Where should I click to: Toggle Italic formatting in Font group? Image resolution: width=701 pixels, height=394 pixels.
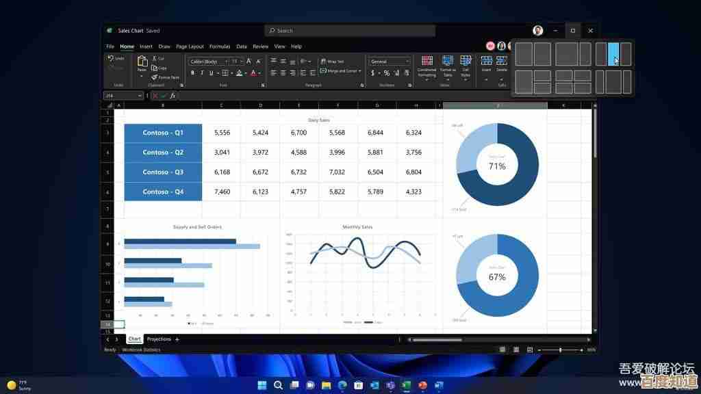[202, 73]
